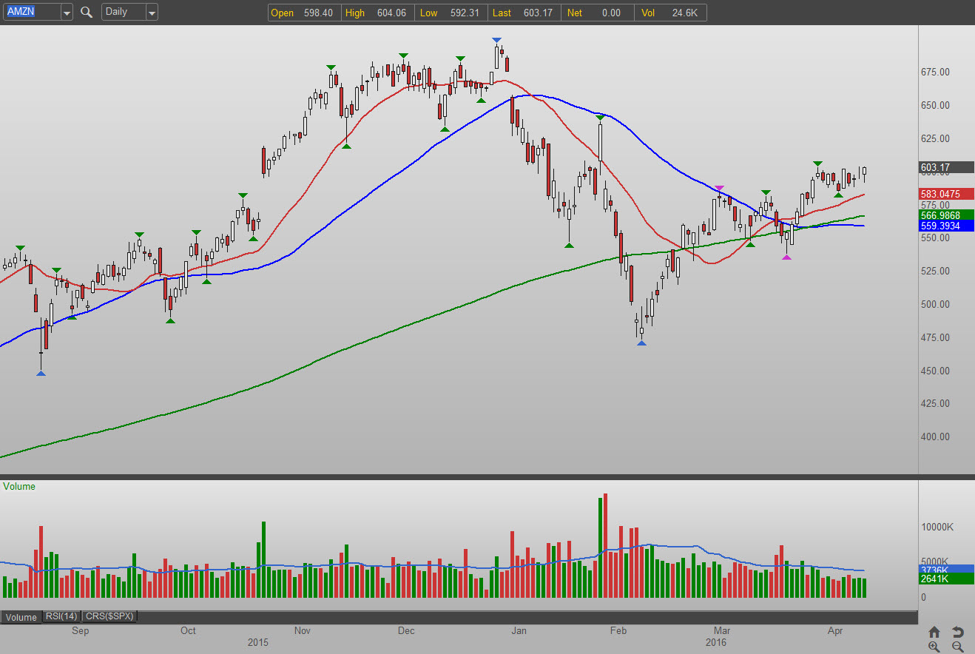This screenshot has width=975, height=654.
Task: Click the blue triangle marker under the late-August low
Action: pyautogui.click(x=41, y=374)
